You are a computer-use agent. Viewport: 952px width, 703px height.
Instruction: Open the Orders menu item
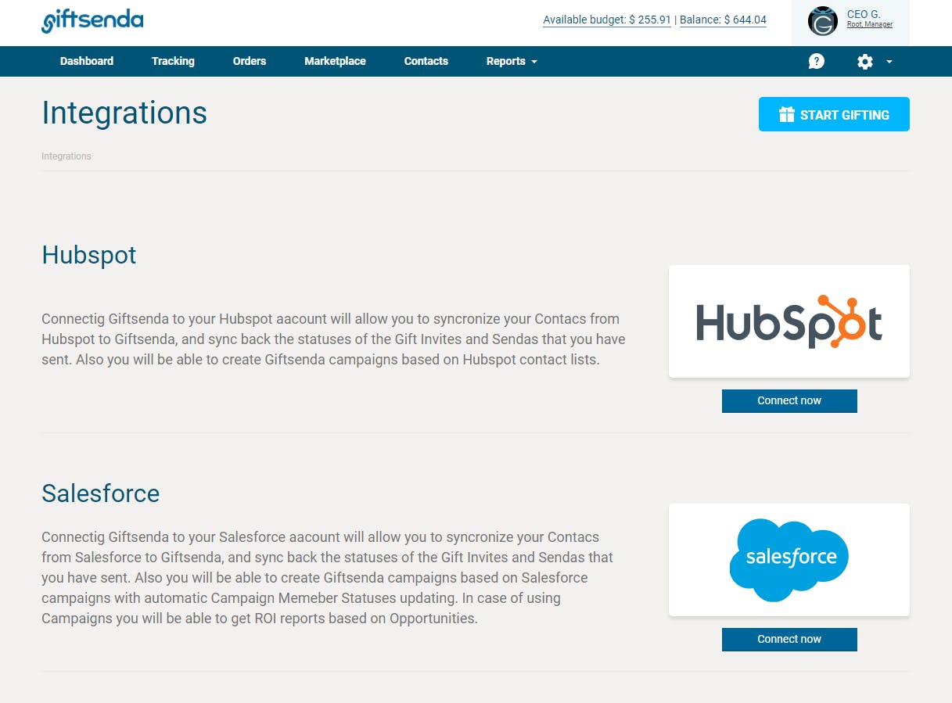(x=250, y=61)
